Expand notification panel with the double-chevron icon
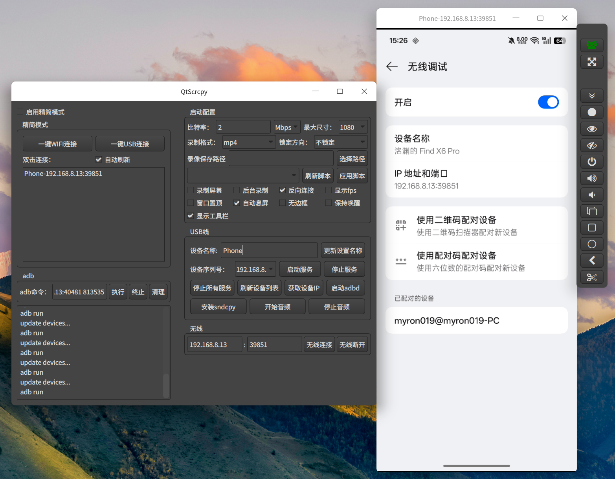Screen dimensions: 615x479 592,96
